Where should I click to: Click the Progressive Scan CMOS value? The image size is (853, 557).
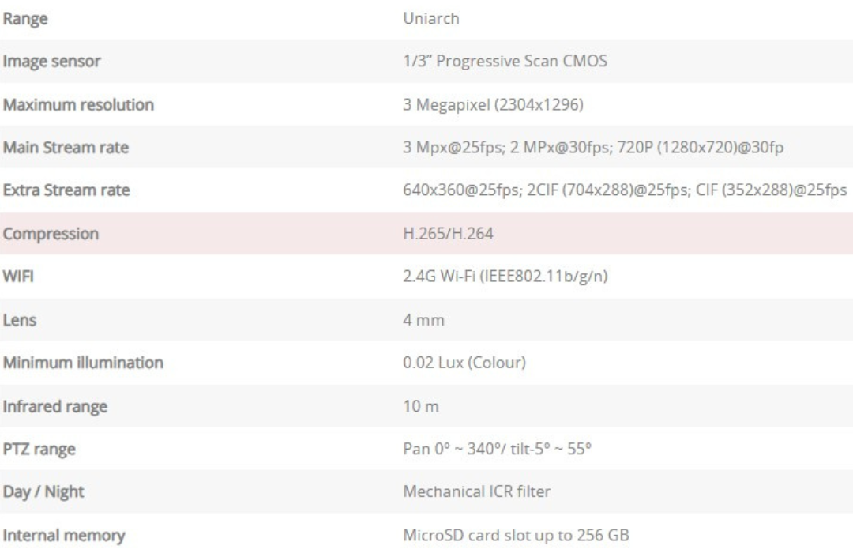click(505, 62)
